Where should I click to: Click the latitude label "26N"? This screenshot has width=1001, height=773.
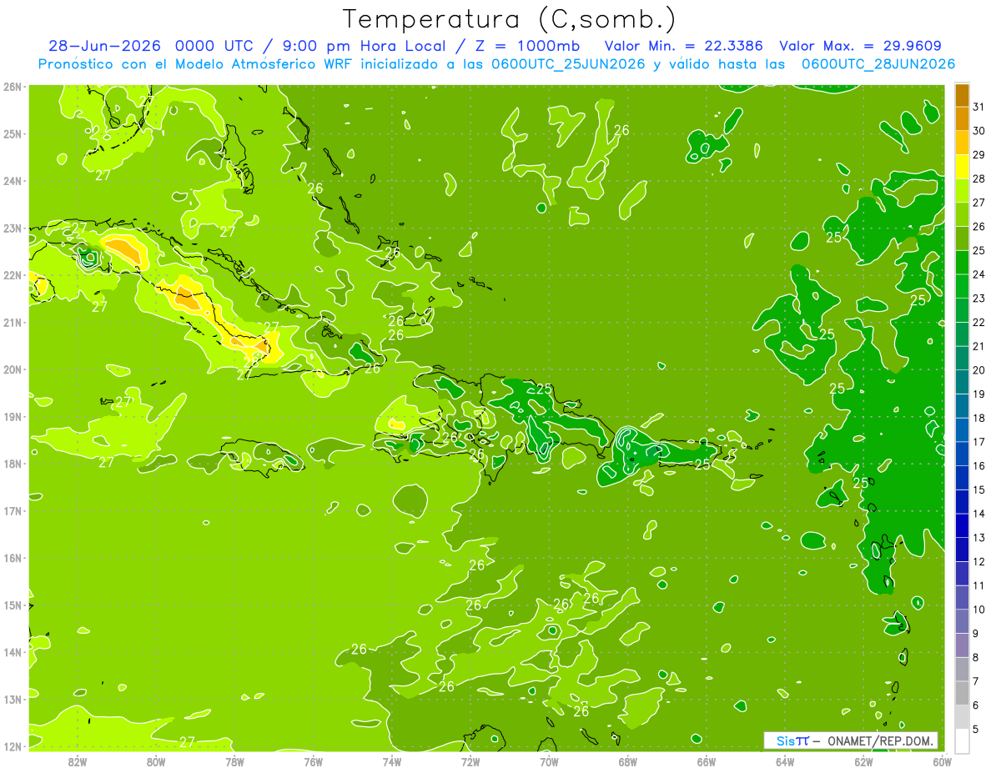tap(13, 87)
